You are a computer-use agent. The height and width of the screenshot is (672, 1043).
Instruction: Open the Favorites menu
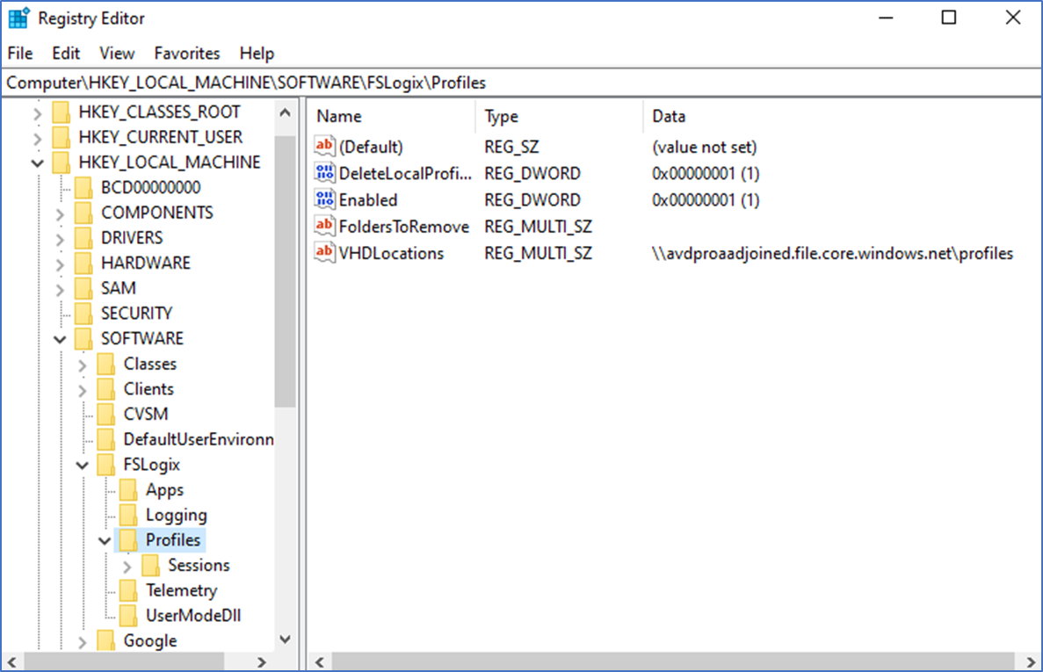[x=187, y=54]
